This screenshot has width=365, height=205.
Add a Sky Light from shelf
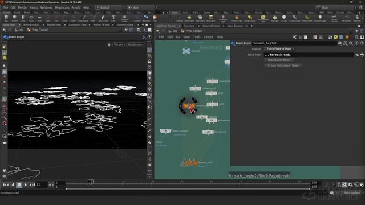pyautogui.click(x=275, y=18)
